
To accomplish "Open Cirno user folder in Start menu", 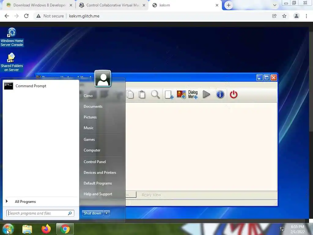I will 88,96.
